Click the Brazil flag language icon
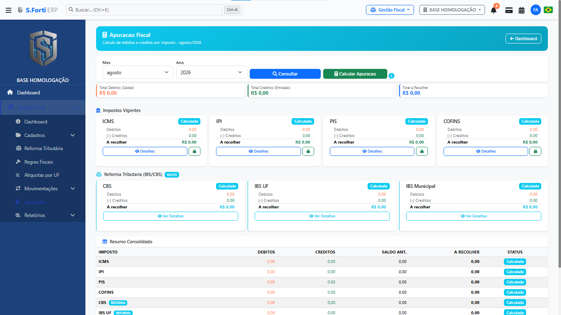Screen dimensions: 561x315 [548, 10]
